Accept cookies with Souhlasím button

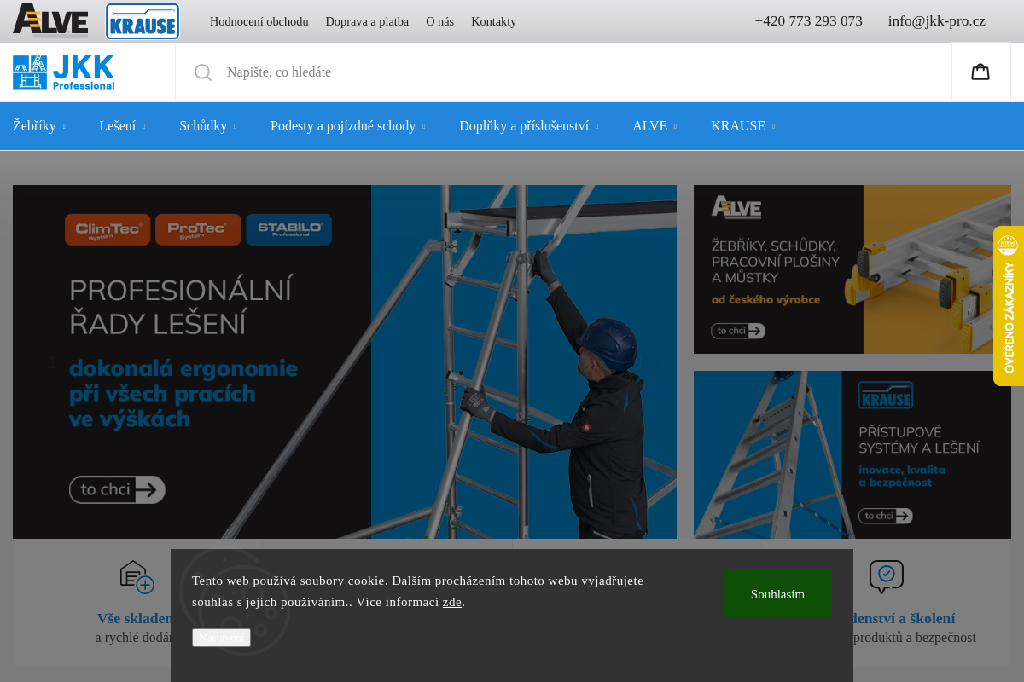click(777, 594)
